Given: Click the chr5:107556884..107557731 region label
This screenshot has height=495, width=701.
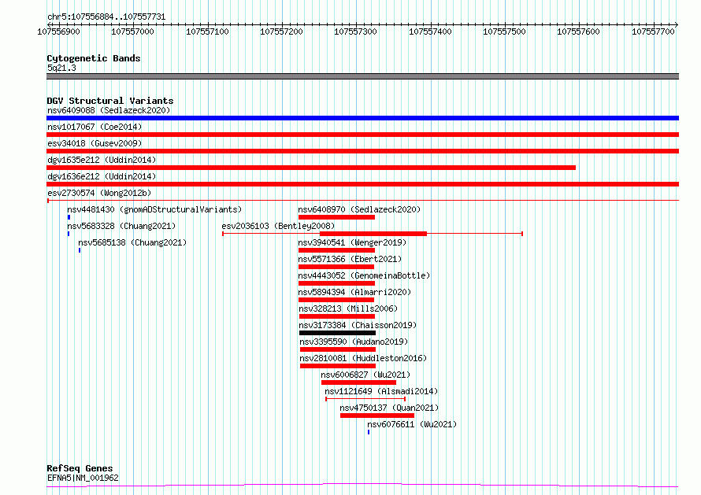Looking at the screenshot, I should (x=106, y=17).
